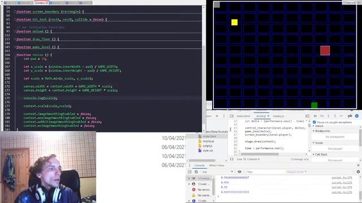Expand the folded make_level function
Viewport: 362px width, 203px height.
[15, 47]
